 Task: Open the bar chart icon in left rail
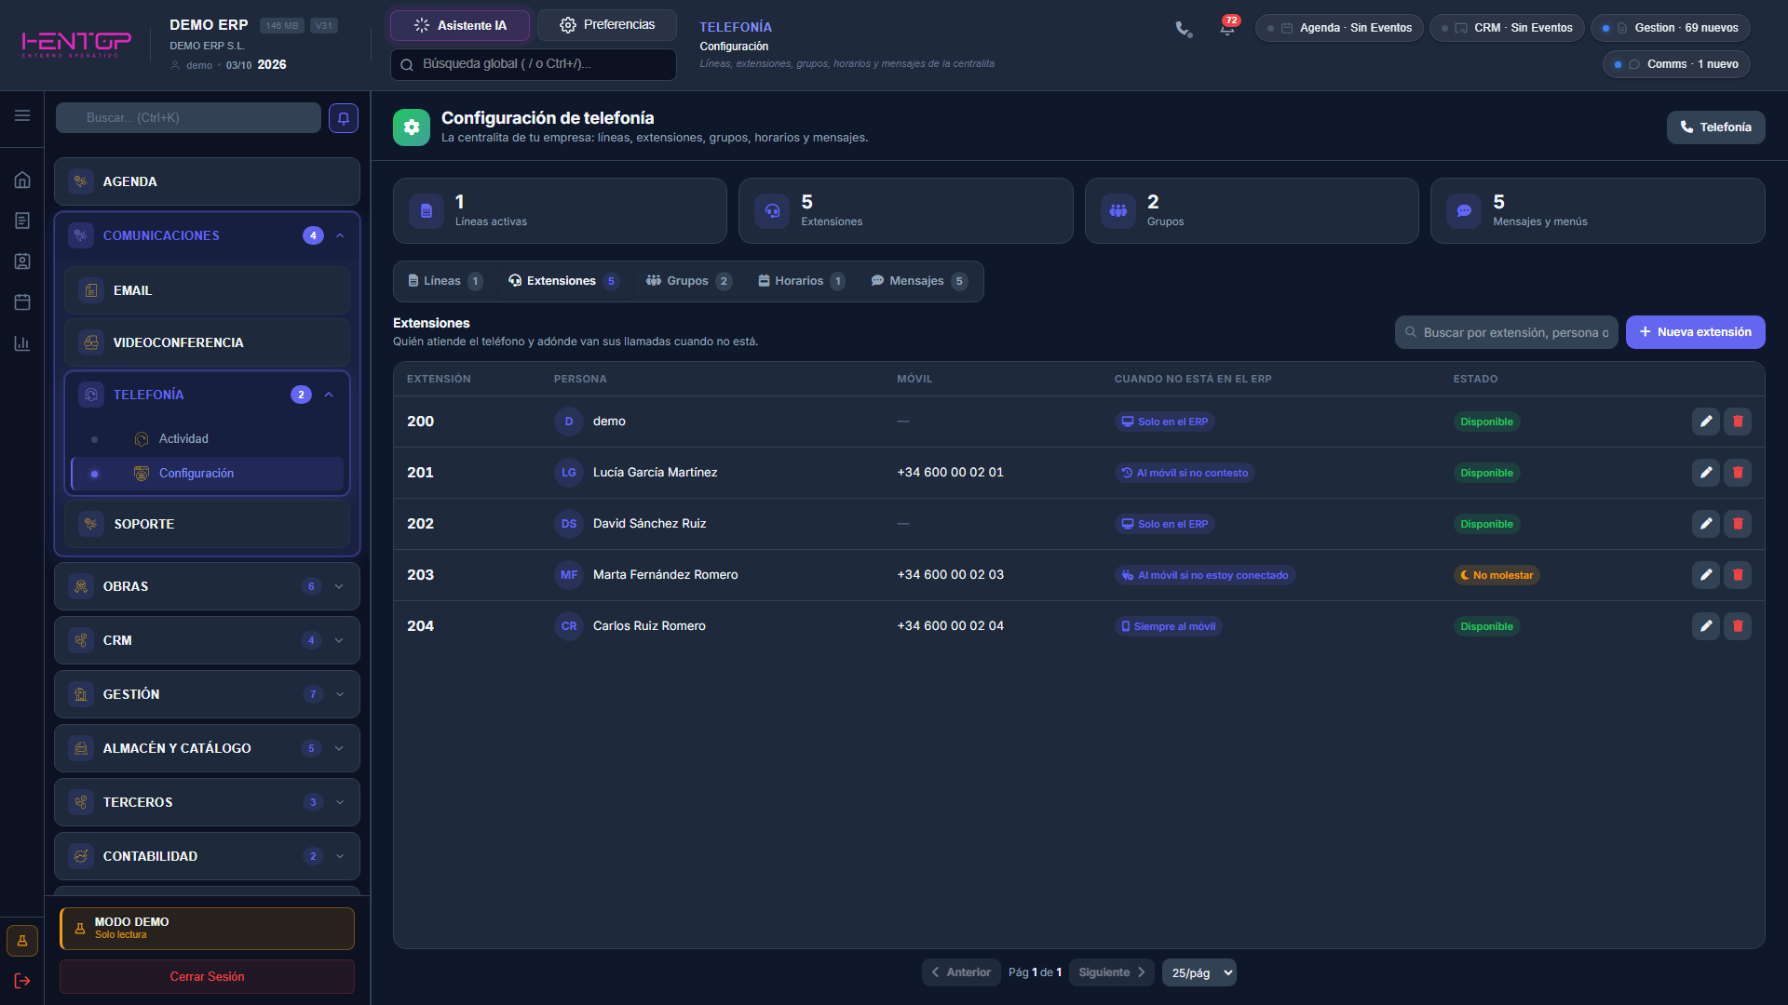tap(22, 343)
